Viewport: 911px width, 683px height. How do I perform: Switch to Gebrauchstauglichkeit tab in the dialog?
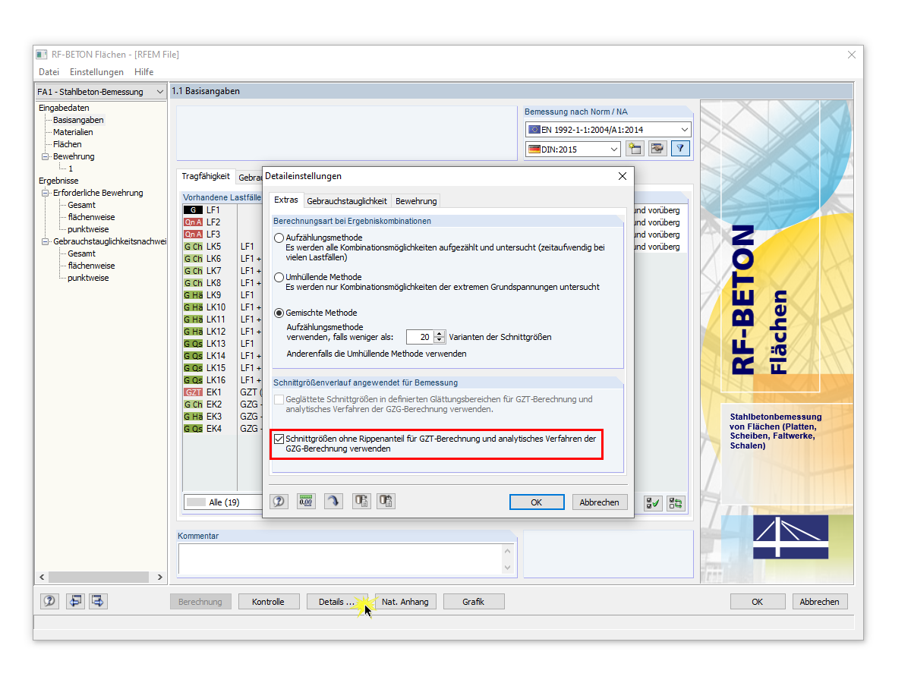coord(347,201)
